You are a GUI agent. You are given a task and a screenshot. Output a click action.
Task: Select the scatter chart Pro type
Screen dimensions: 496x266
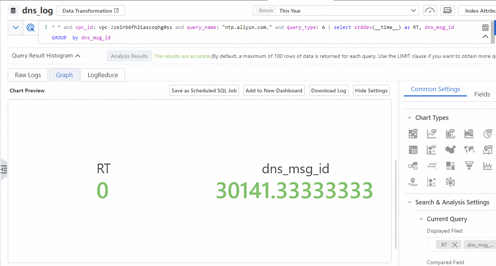pos(432,150)
